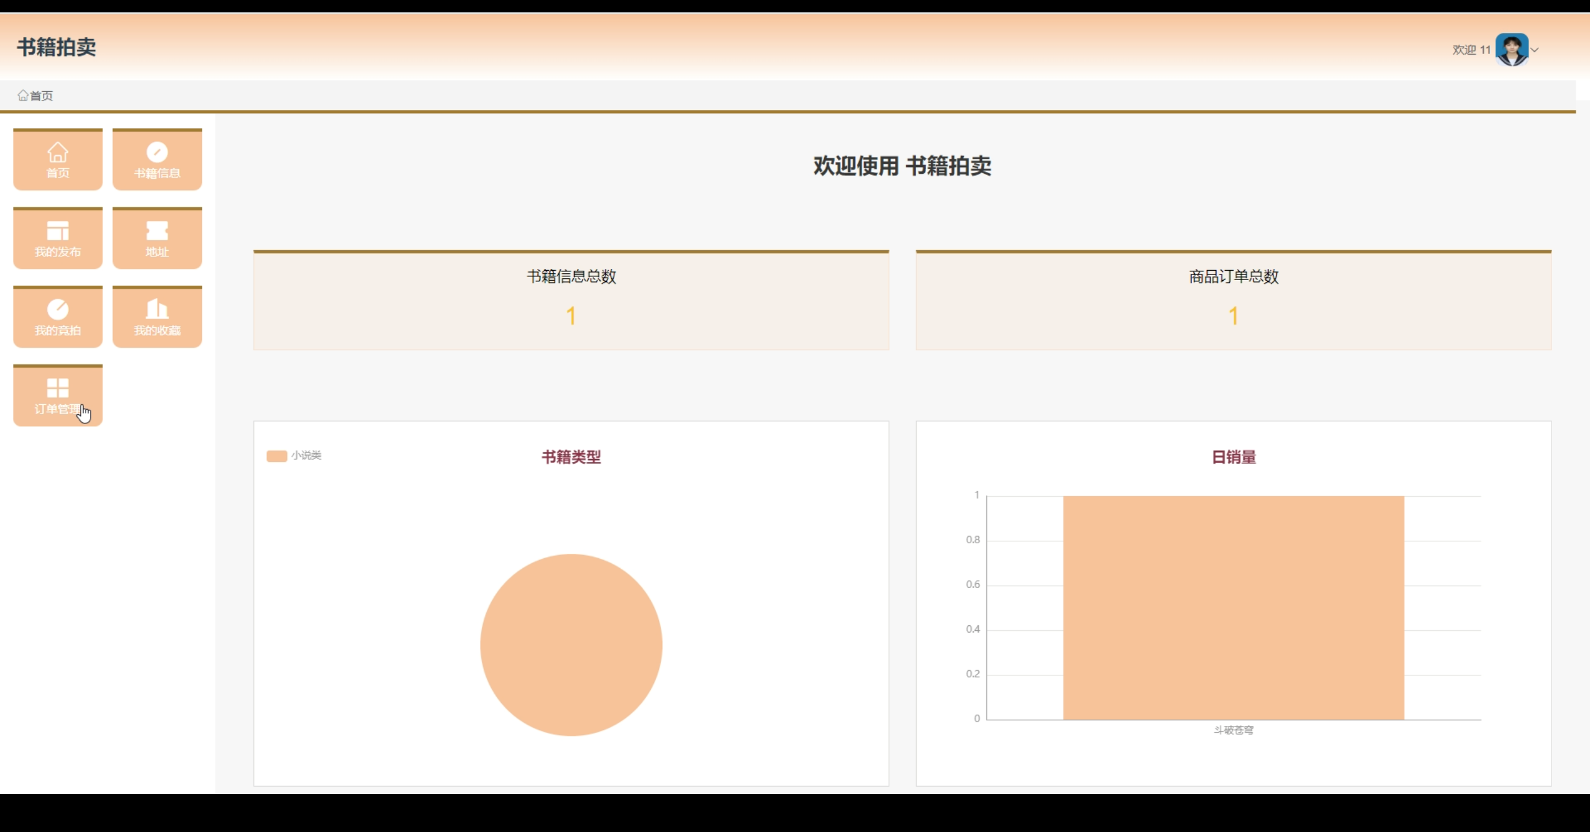Click the pie chart 小说类 slice
Screen dimensions: 1590x832
pyautogui.click(x=571, y=645)
